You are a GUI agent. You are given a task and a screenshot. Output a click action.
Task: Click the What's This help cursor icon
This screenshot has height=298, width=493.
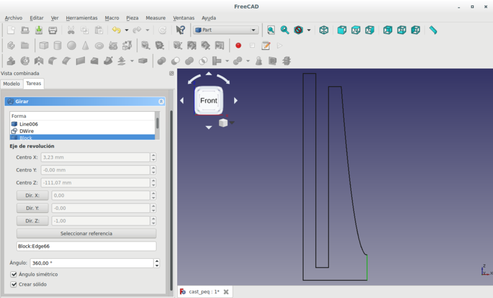(181, 30)
